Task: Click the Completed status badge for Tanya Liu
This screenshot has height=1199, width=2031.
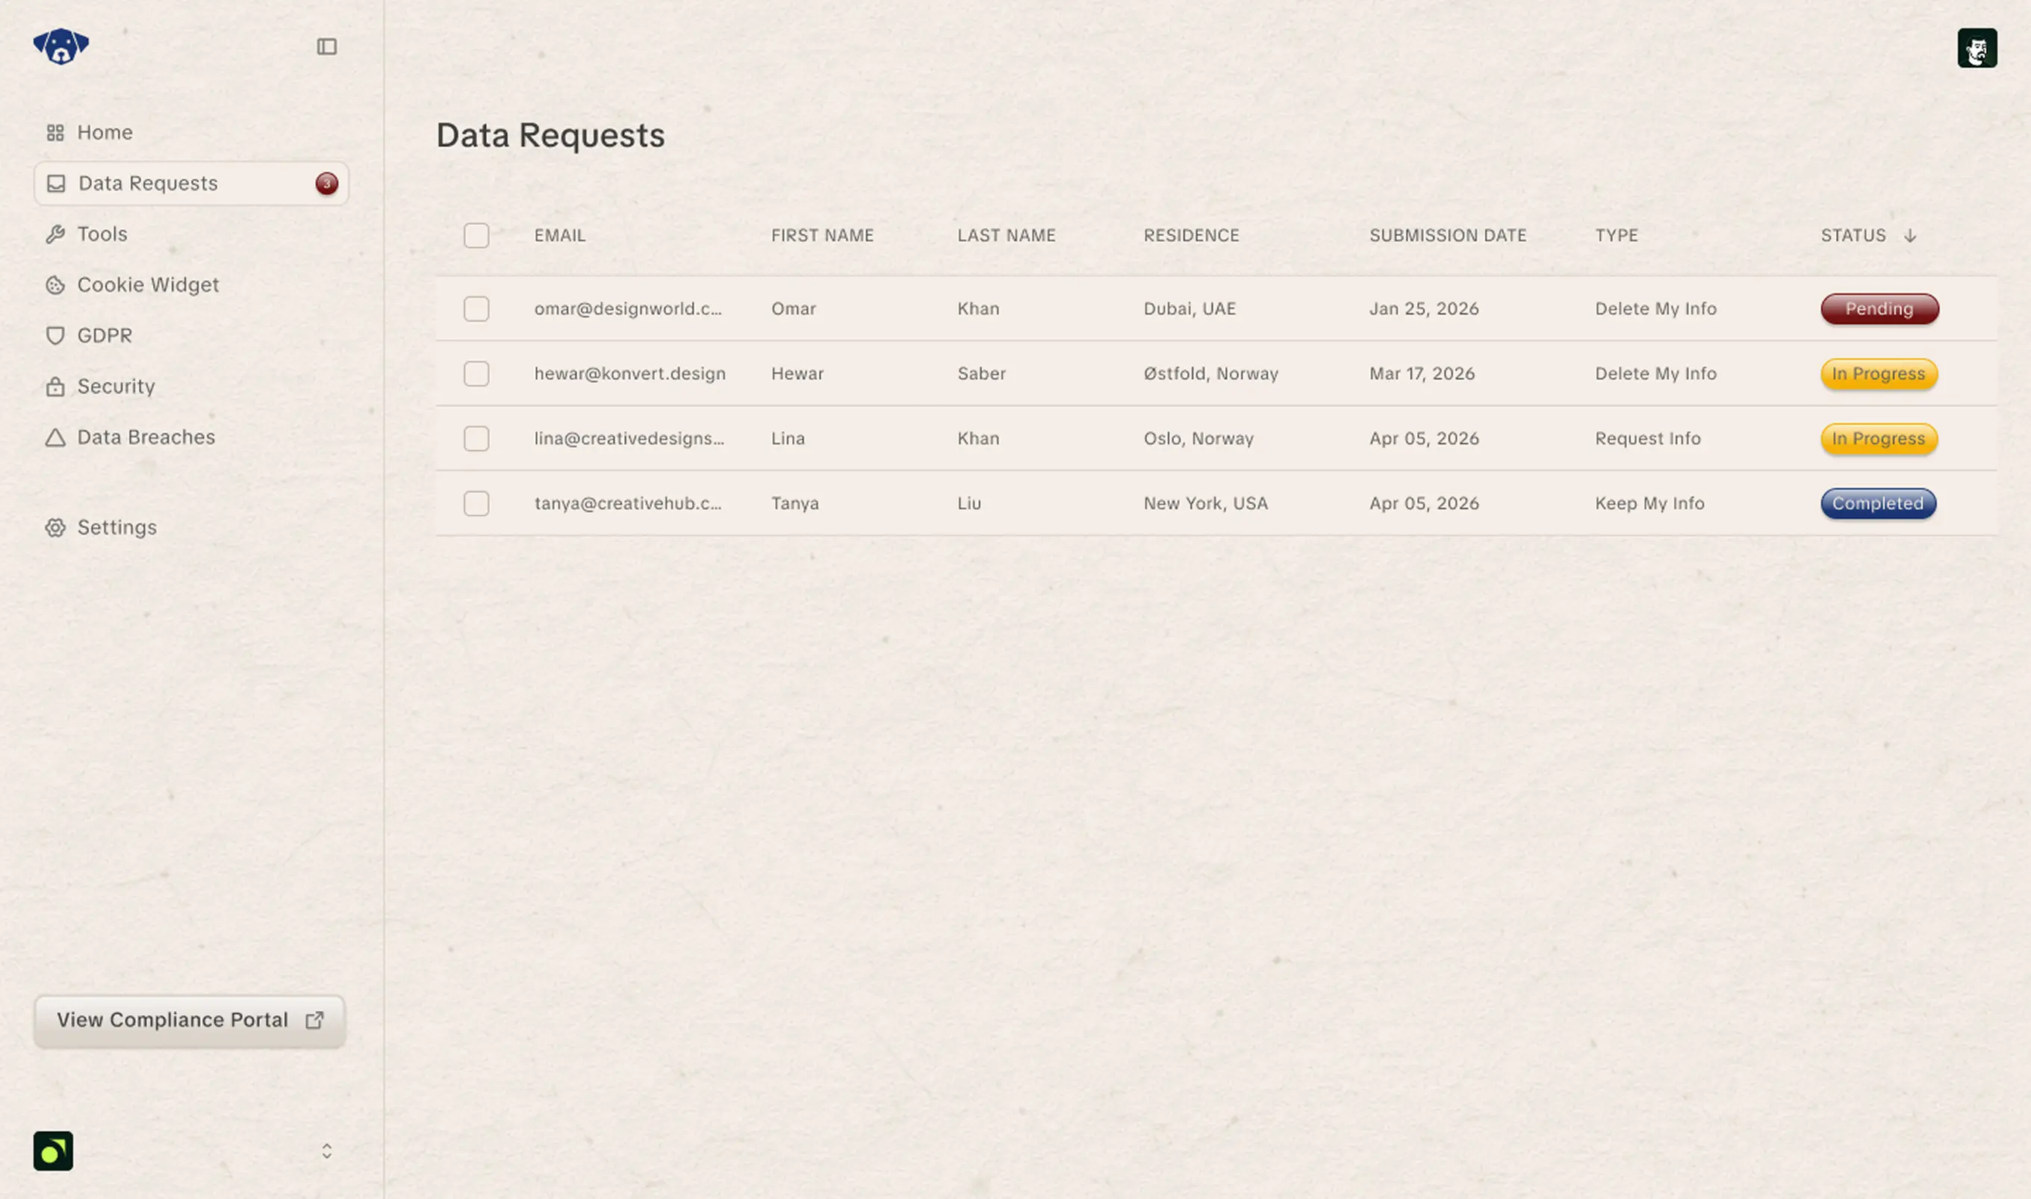Action: (x=1877, y=502)
